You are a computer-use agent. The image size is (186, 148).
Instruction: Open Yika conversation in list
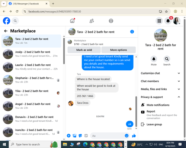31,93
